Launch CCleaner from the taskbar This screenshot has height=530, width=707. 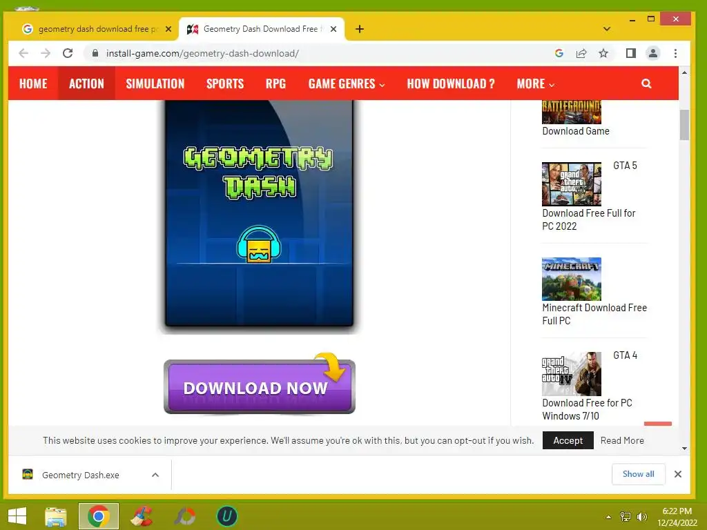(142, 516)
